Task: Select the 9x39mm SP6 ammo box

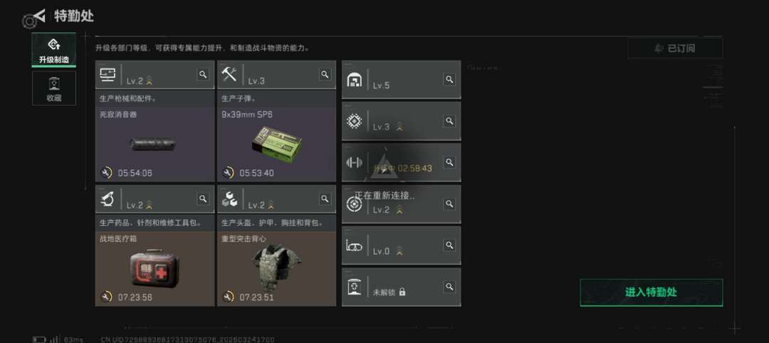Action: click(x=276, y=144)
